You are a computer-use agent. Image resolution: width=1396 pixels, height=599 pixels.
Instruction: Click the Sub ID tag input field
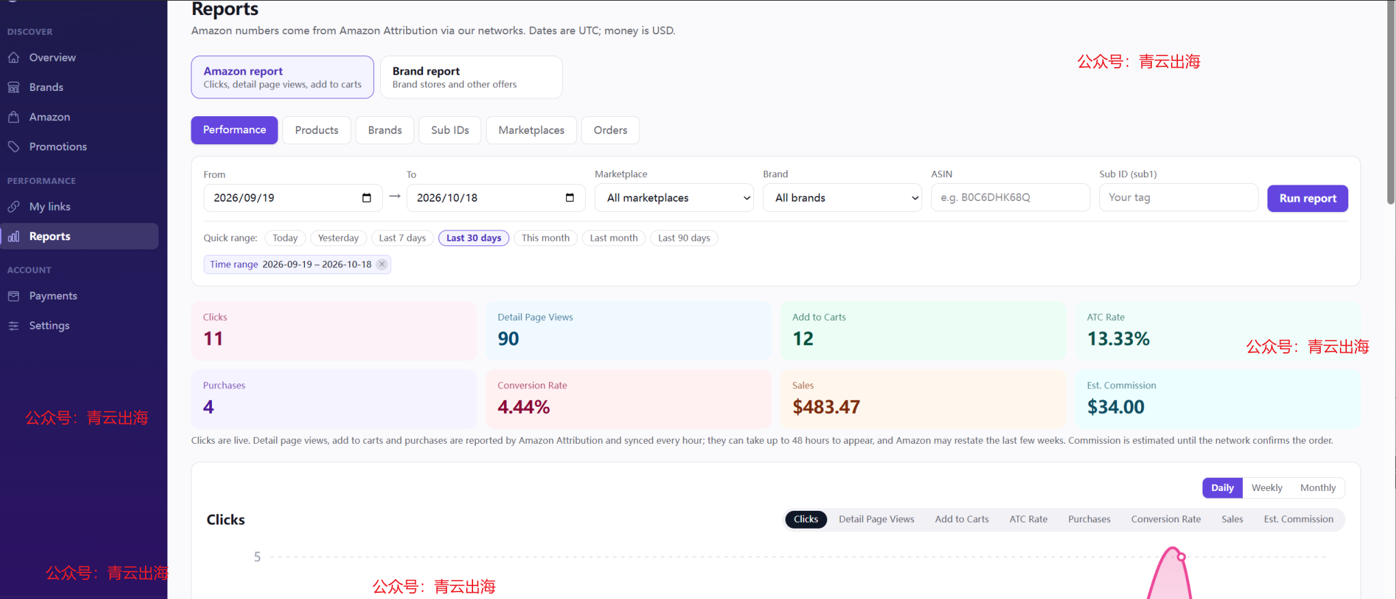click(x=1179, y=198)
